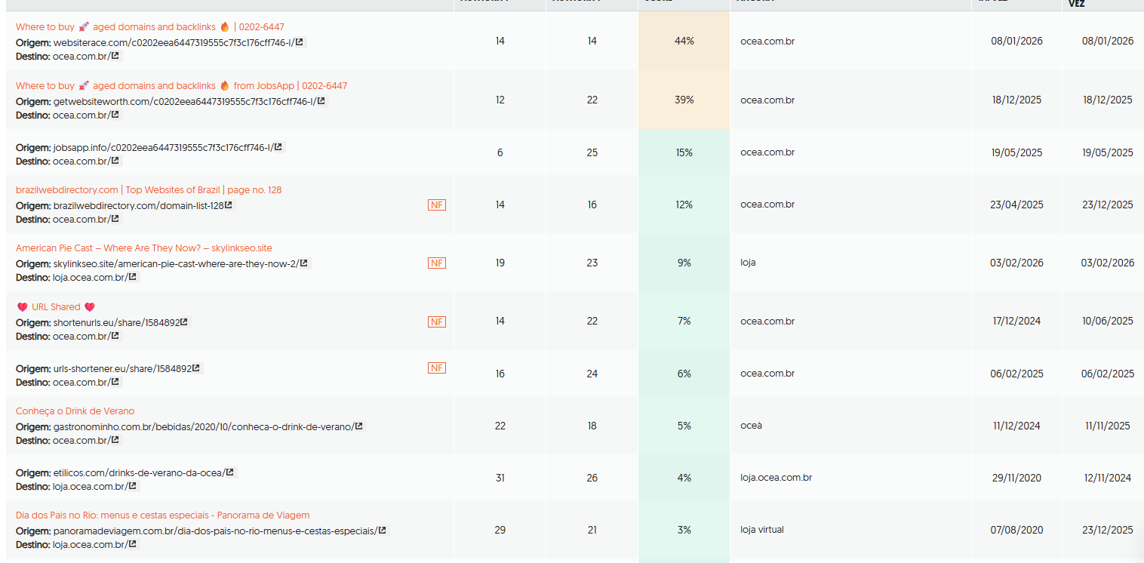
Task: Select the highlighted 44% score cell
Action: coord(684,41)
